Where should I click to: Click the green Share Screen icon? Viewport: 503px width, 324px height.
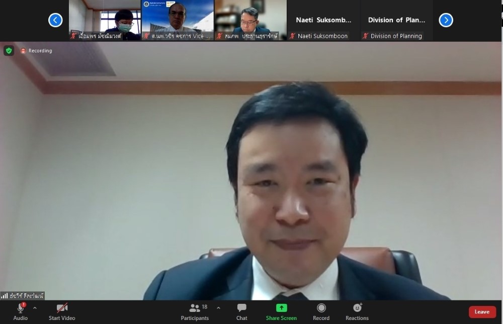tap(281, 308)
